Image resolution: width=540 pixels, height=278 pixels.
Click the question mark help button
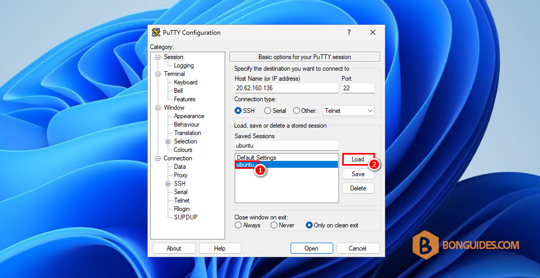pos(349,32)
